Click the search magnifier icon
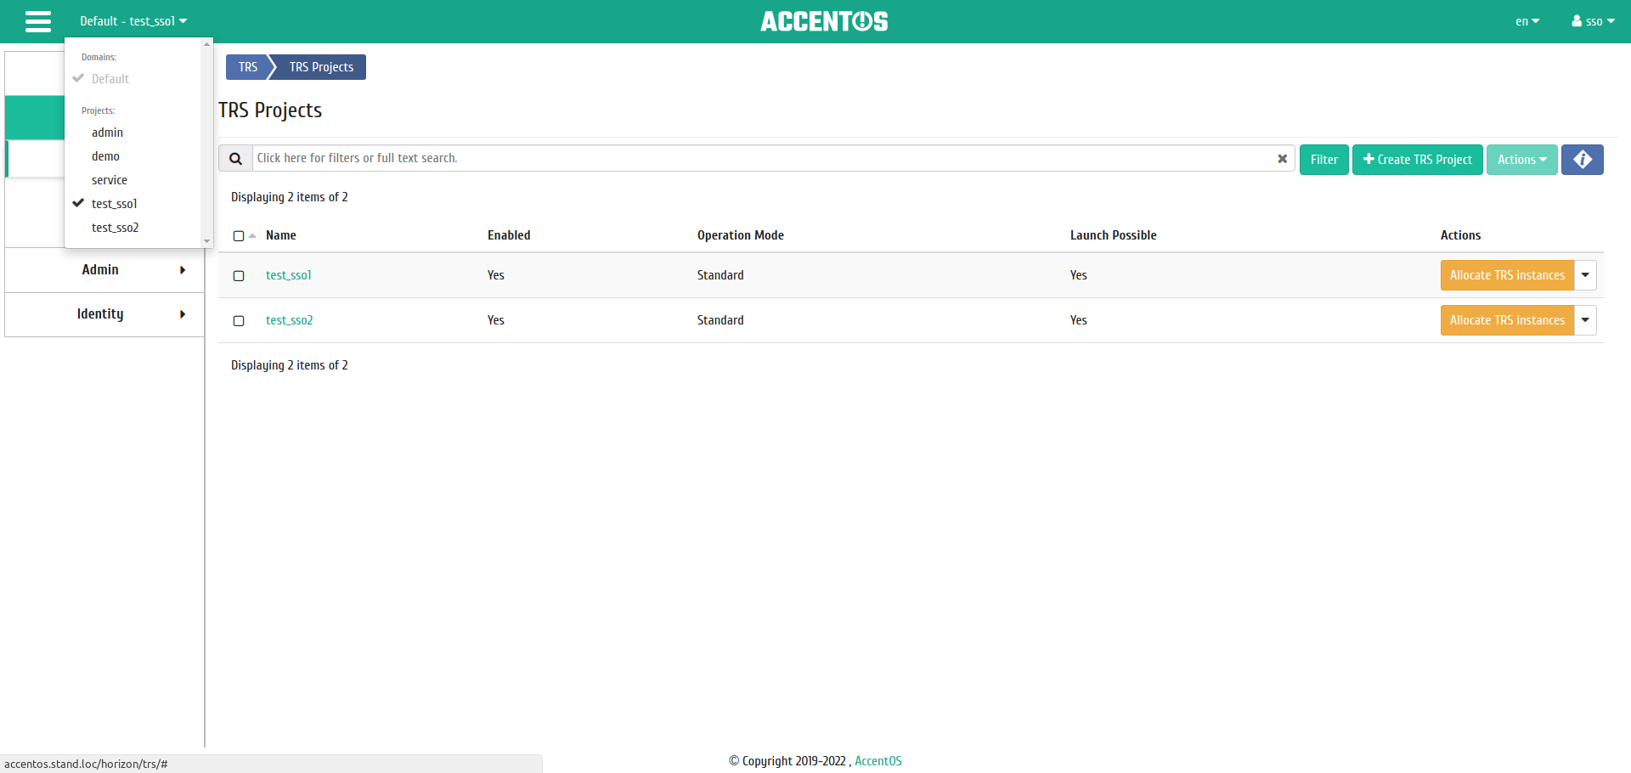Viewport: 1631px width, 773px height. (236, 158)
